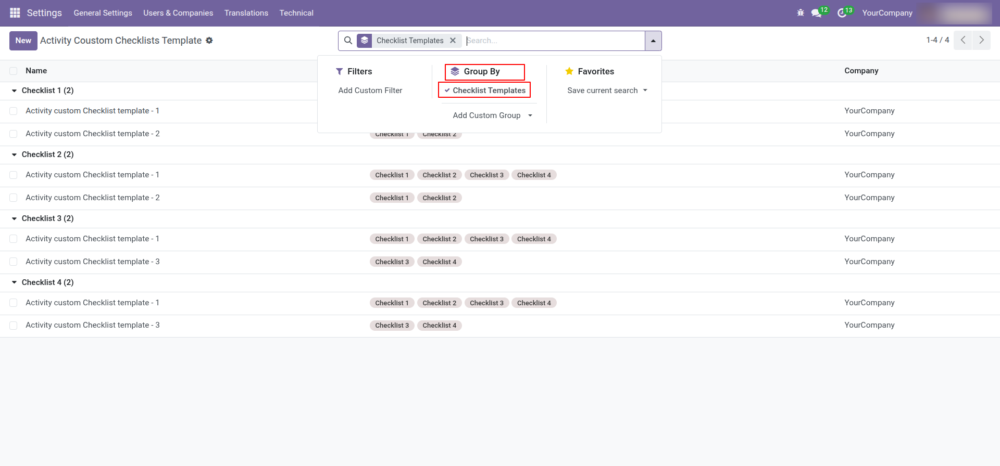Click YourCompany cell in the last row
The height and width of the screenshot is (466, 1000).
pyautogui.click(x=869, y=325)
